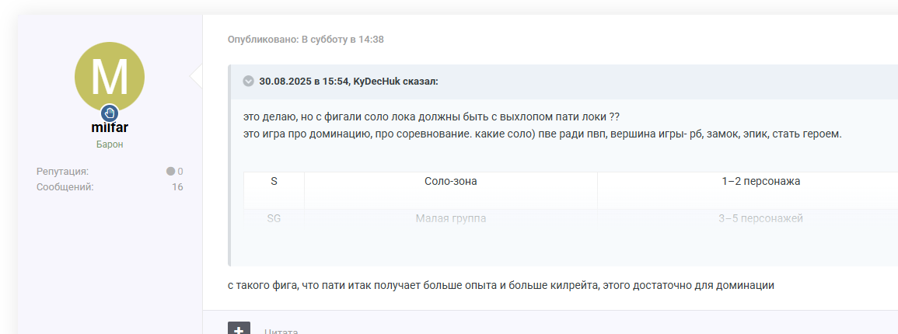This screenshot has width=898, height=334.
Task: Click the Репутация label
Action: [x=62, y=171]
